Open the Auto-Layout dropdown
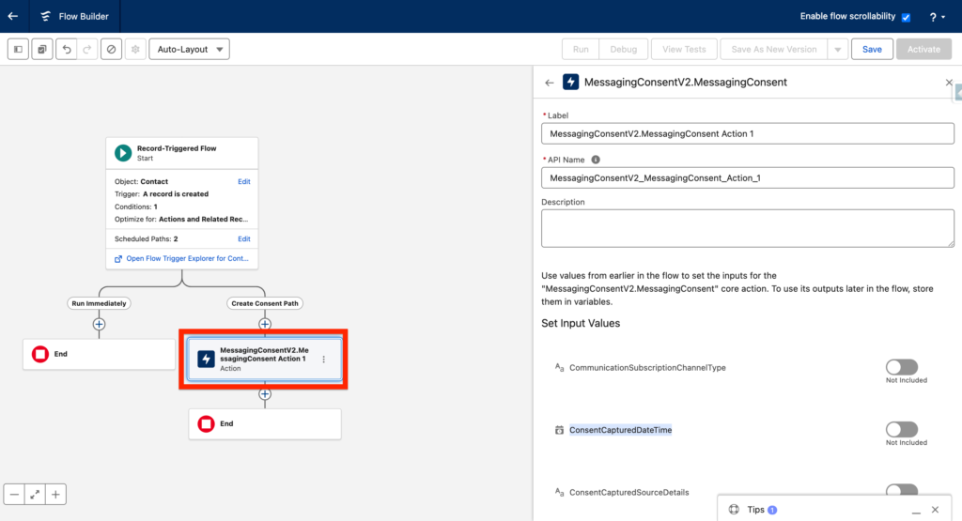This screenshot has height=521, width=962. click(189, 49)
